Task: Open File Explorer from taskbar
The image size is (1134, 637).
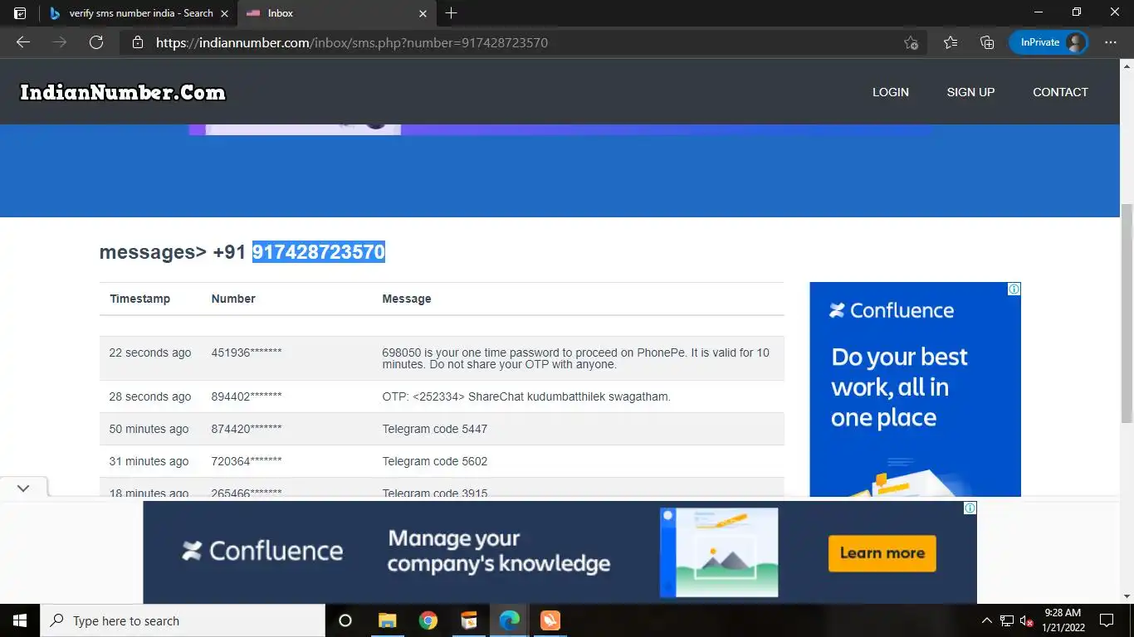Action: point(387,620)
